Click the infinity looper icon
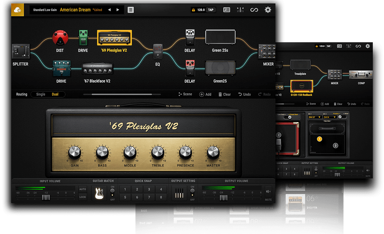 tap(254, 10)
